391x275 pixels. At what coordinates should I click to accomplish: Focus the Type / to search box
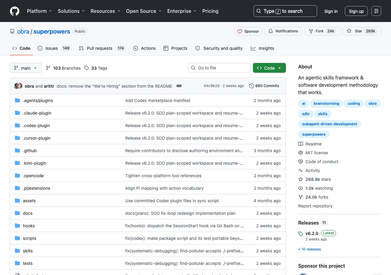(x=285, y=11)
